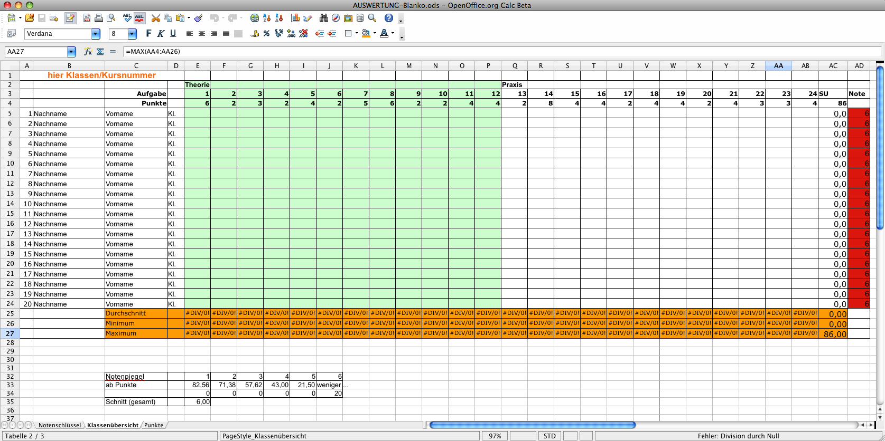Viewport: 885px width, 441px height.
Task: Decrease the indent
Action: 320,33
